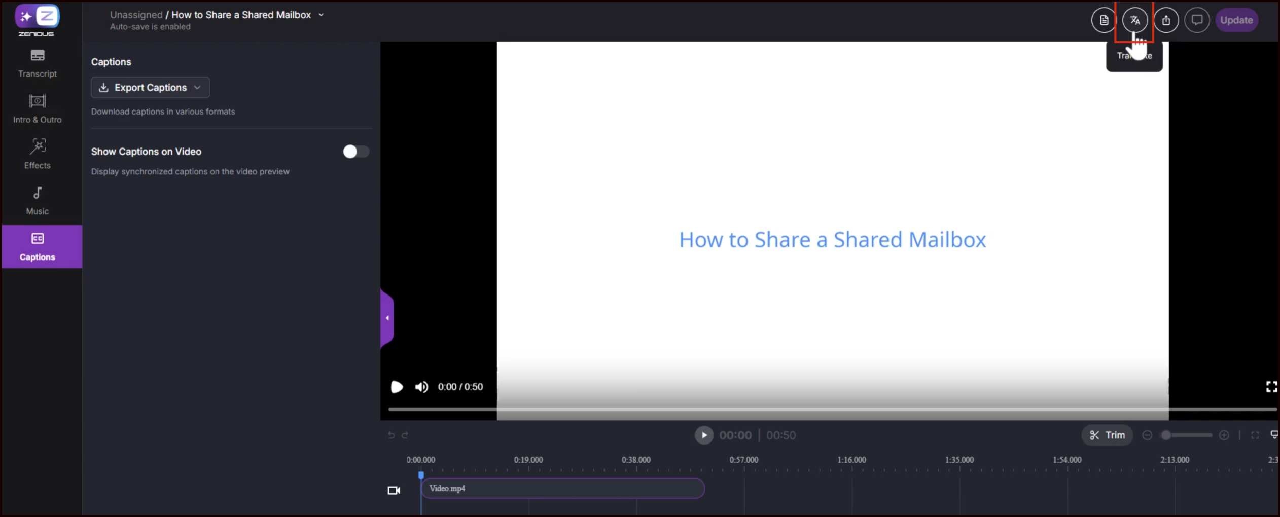Collapse side panel with purple arrow handle
The height and width of the screenshot is (517, 1280).
387,318
